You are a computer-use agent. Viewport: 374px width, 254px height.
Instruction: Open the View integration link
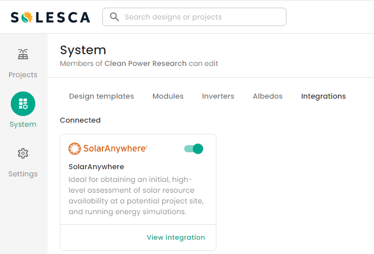point(175,237)
